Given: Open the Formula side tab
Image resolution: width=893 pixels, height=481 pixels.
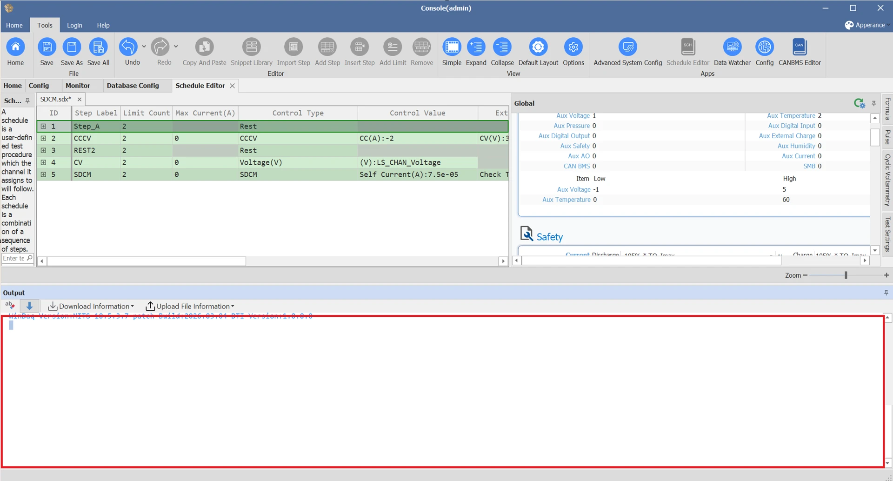Looking at the screenshot, I should coord(887,109).
